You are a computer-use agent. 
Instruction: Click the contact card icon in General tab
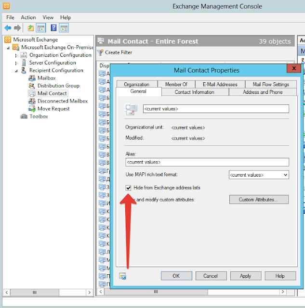131,109
